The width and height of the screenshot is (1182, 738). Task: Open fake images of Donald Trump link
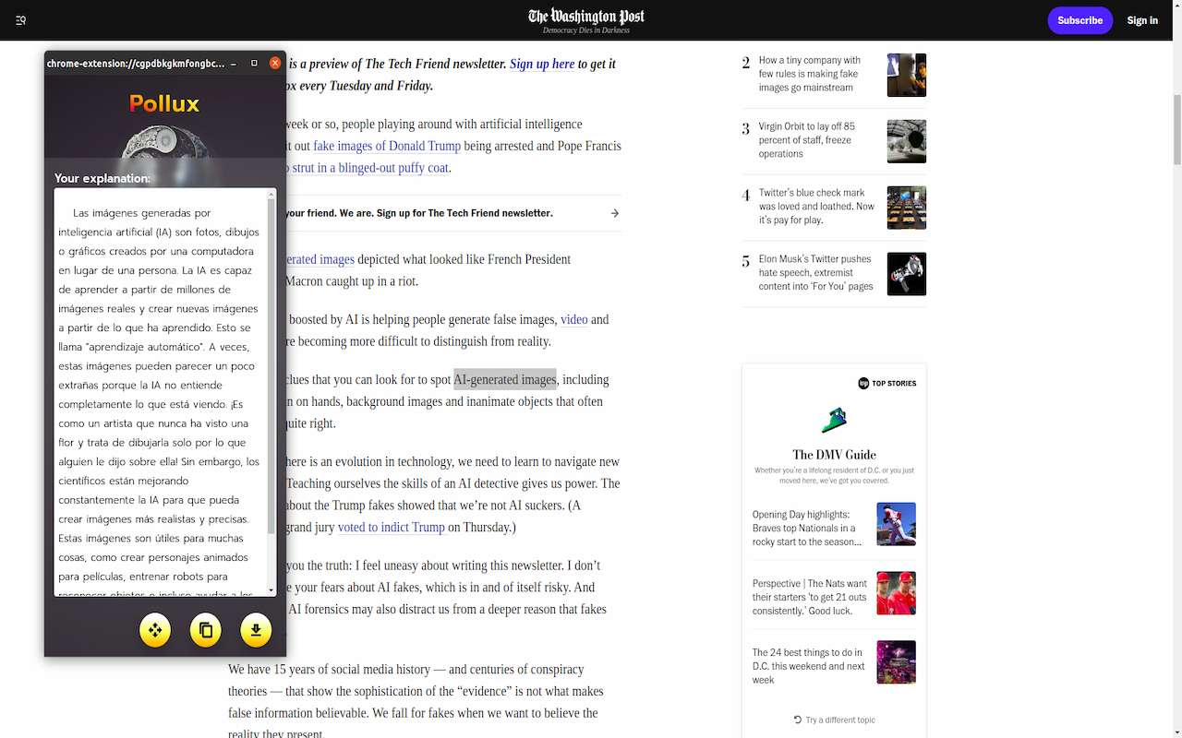[387, 146]
